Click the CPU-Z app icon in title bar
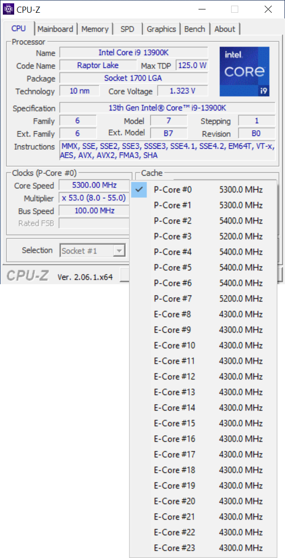 click(9, 9)
